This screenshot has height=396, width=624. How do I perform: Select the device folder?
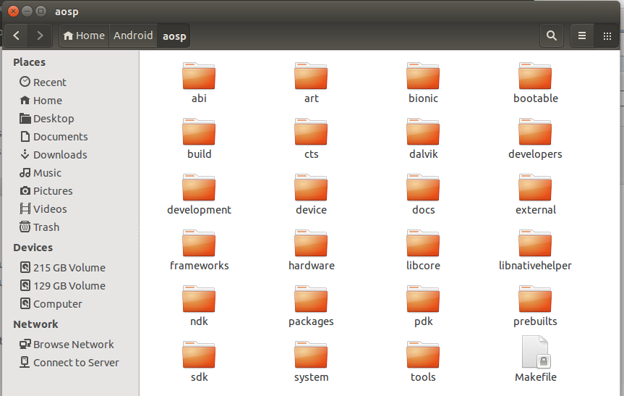311,195
